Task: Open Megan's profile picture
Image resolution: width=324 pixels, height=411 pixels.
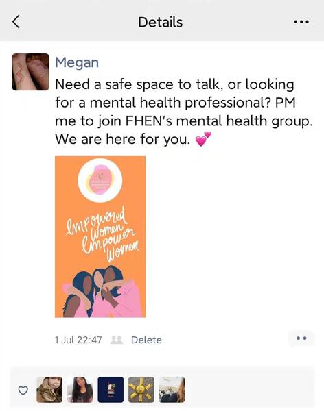Action: 30,72
